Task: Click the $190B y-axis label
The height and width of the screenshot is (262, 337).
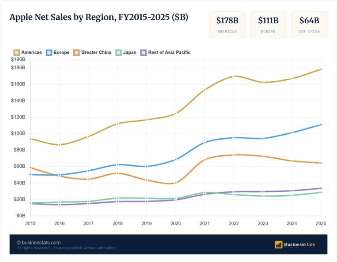Action: (x=18, y=59)
